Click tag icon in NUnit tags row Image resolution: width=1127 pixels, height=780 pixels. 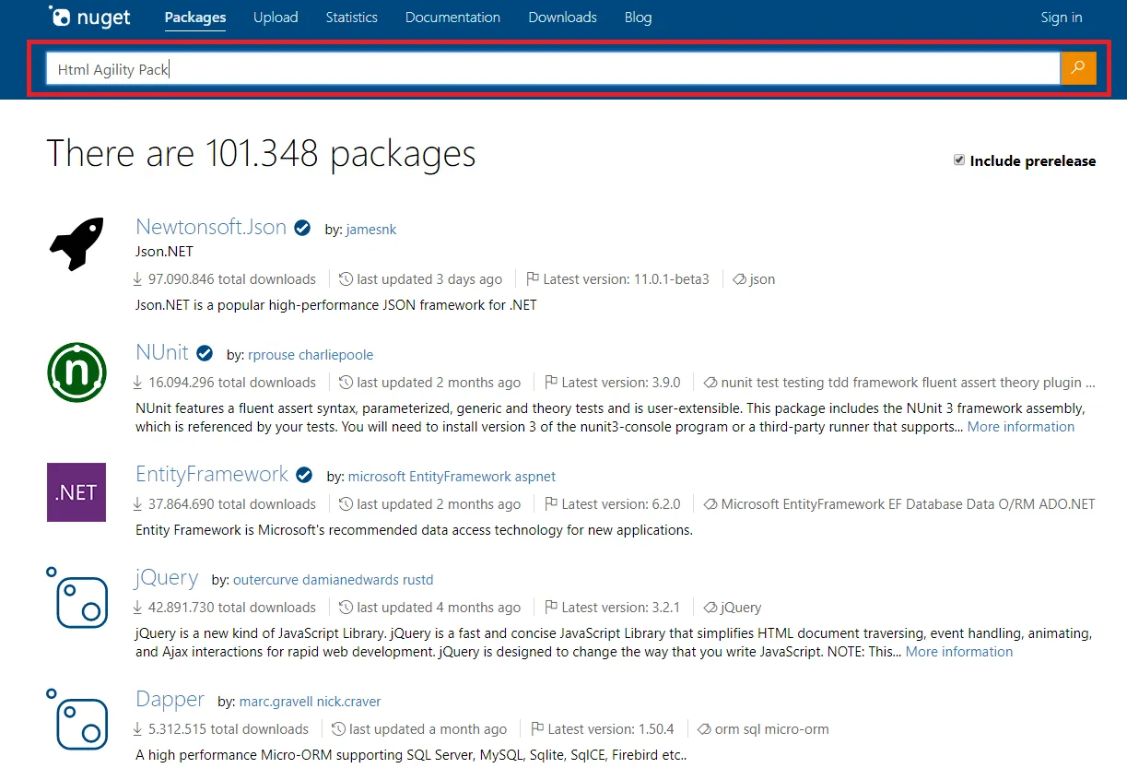click(x=710, y=383)
